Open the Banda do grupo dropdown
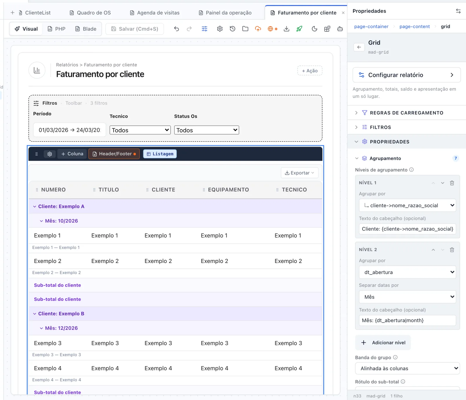 click(407, 368)
